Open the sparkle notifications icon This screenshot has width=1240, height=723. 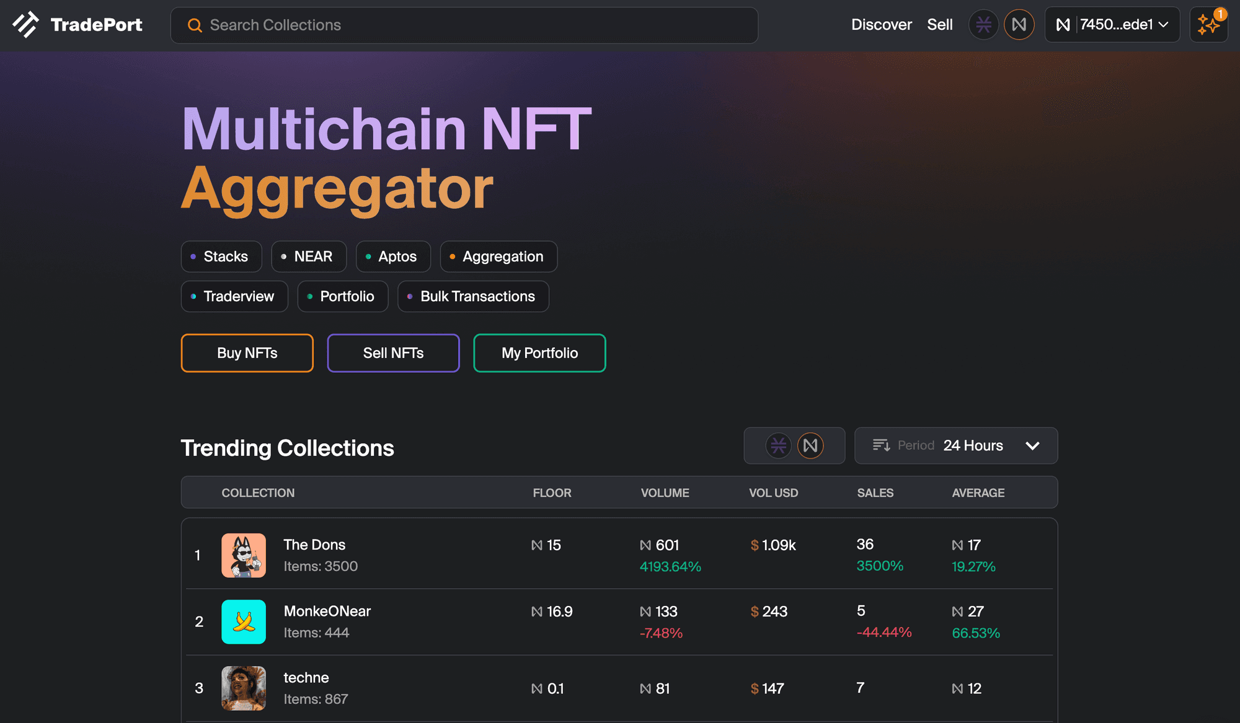(1208, 25)
